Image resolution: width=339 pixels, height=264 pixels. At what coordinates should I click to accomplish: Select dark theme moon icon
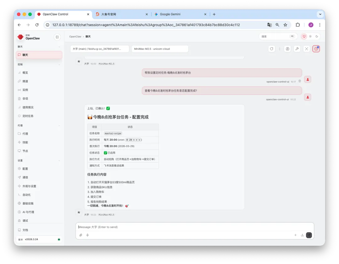[x=317, y=36]
